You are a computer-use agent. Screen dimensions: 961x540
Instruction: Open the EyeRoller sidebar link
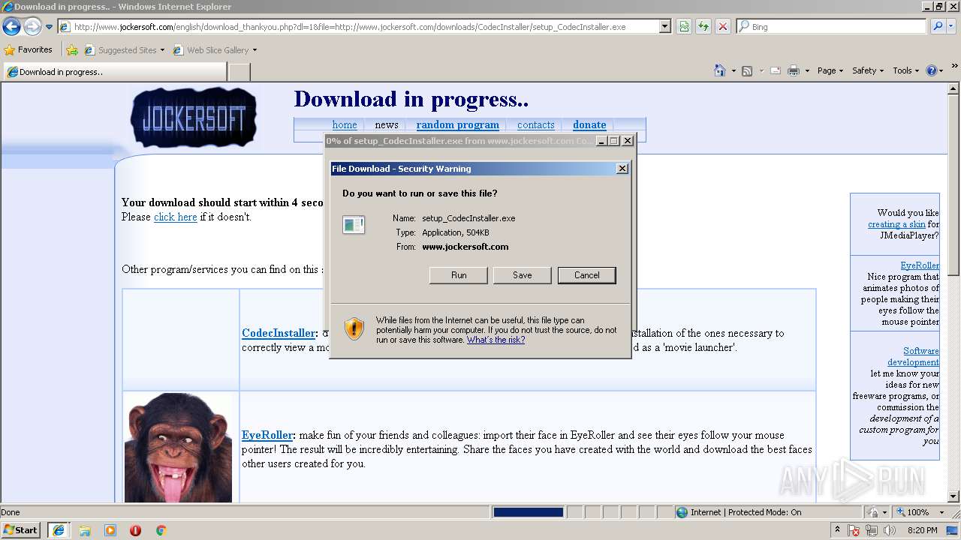pyautogui.click(x=920, y=265)
